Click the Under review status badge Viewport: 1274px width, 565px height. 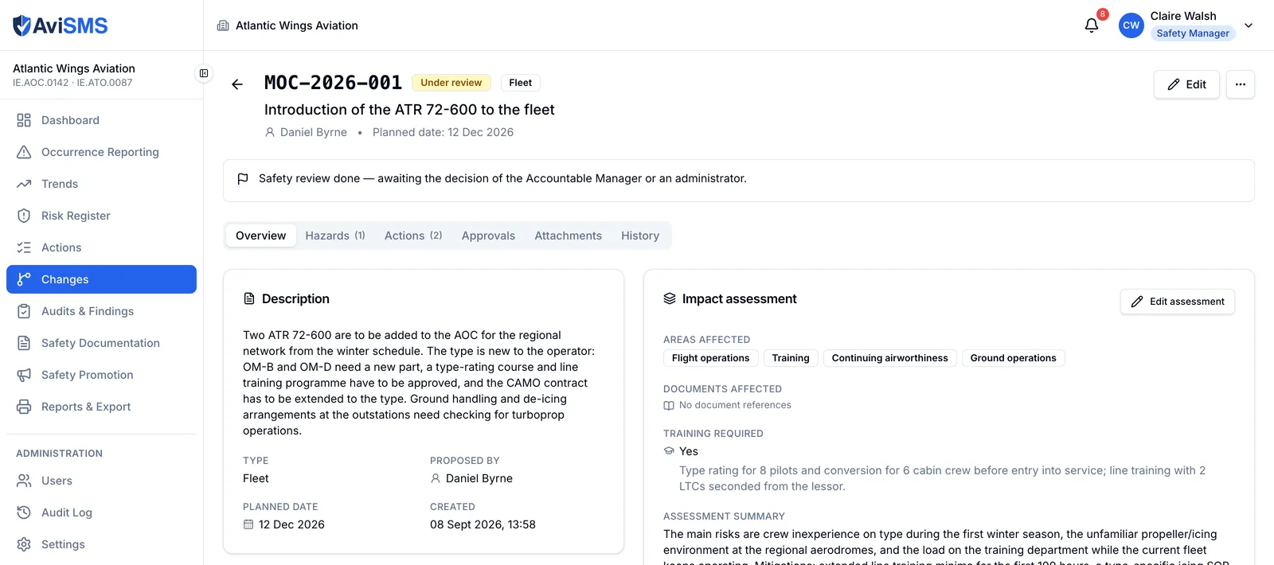coord(451,83)
